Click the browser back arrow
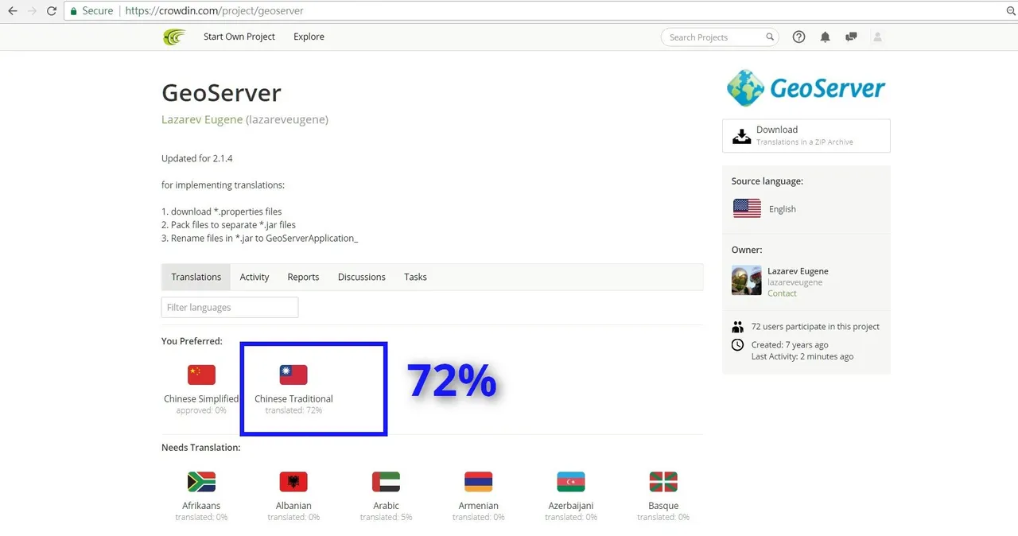The width and height of the screenshot is (1018, 536). coord(12,11)
